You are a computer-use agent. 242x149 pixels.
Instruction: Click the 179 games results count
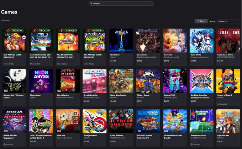pyautogui.click(x=5, y=20)
